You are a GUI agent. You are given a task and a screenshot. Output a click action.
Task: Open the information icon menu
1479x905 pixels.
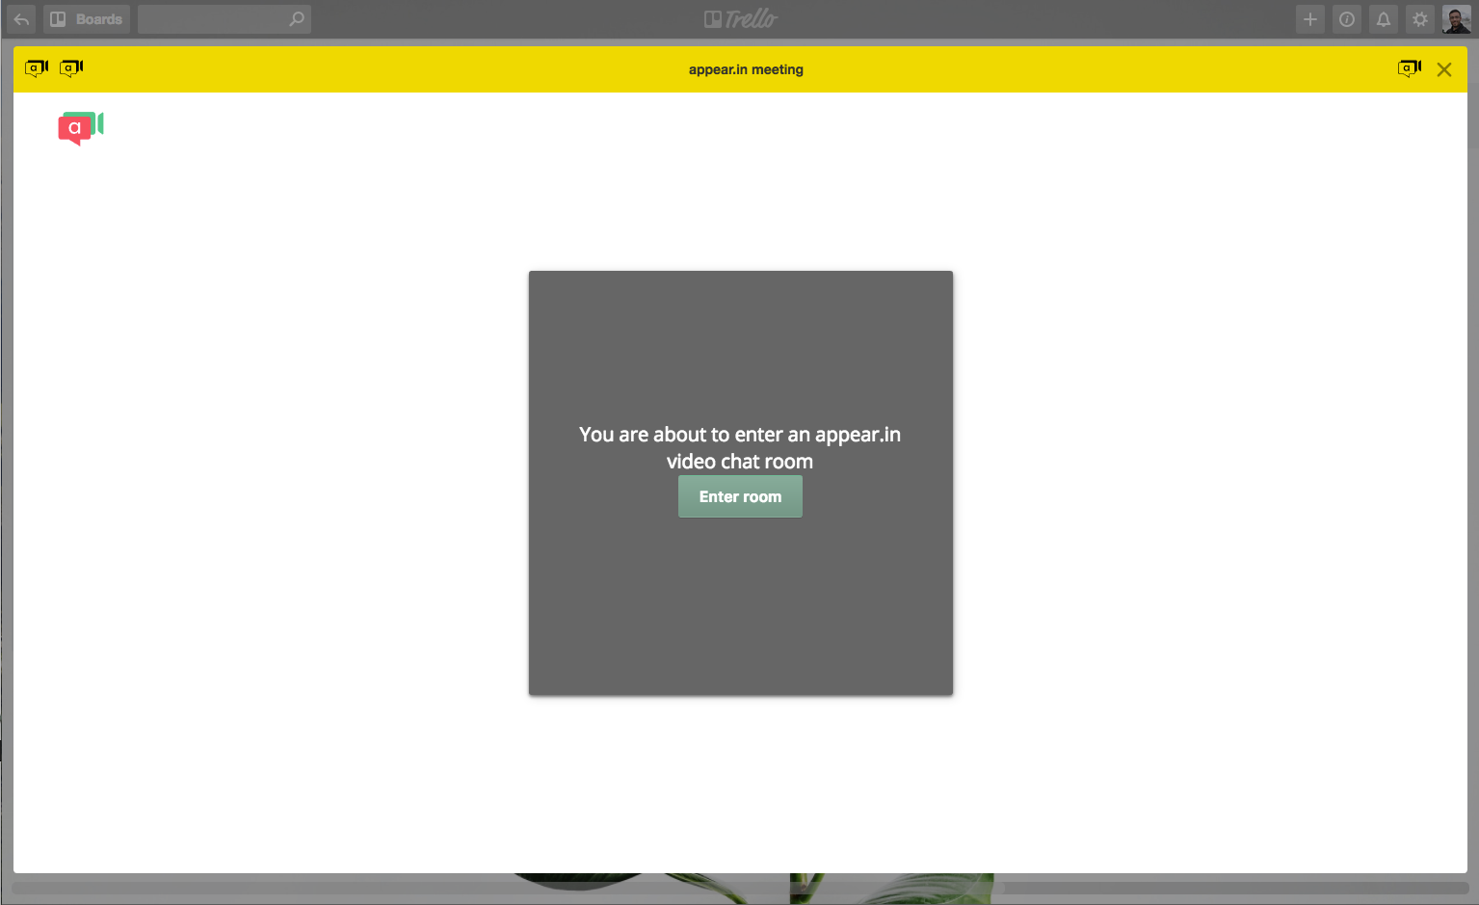click(x=1347, y=19)
